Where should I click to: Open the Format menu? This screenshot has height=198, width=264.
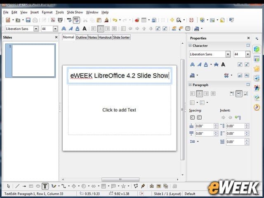(47, 12)
